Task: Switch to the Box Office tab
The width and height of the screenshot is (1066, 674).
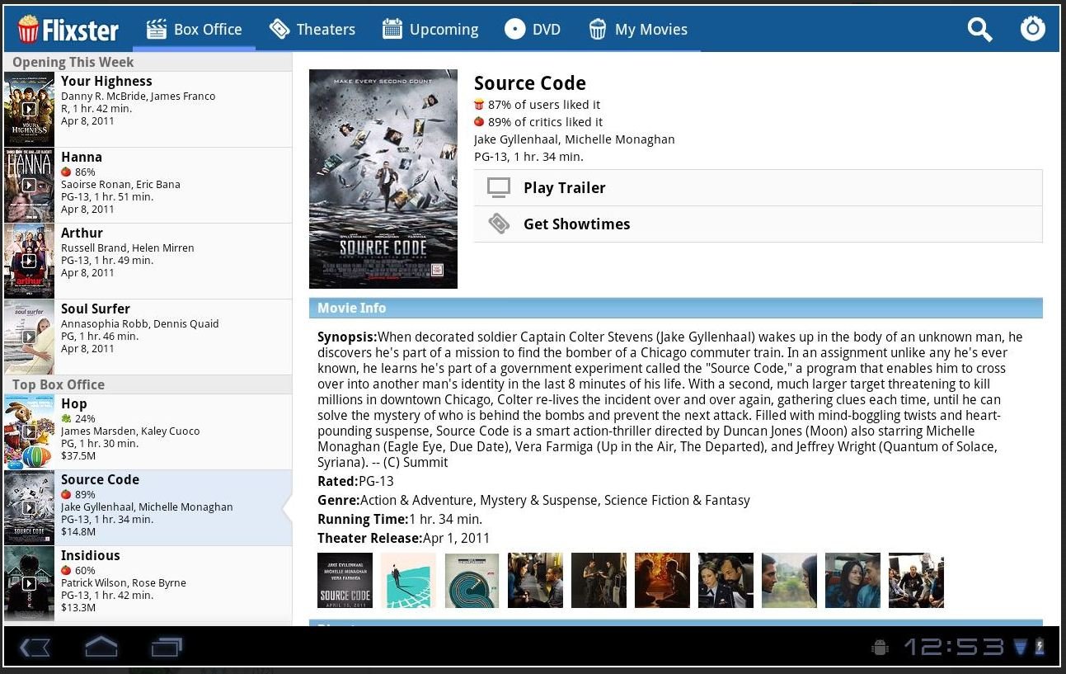Action: [194, 30]
